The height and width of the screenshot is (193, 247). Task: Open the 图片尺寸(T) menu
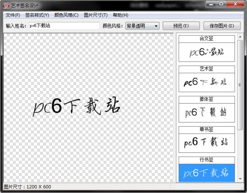point(95,15)
